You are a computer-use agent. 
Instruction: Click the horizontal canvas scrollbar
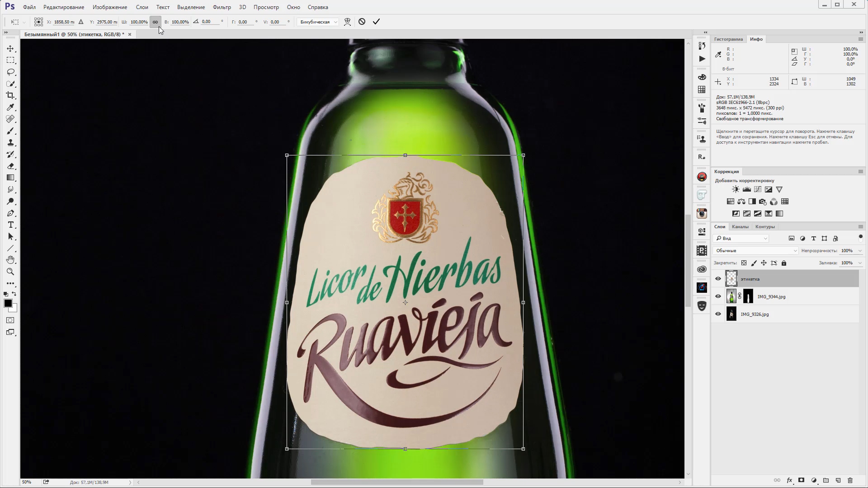click(x=397, y=482)
